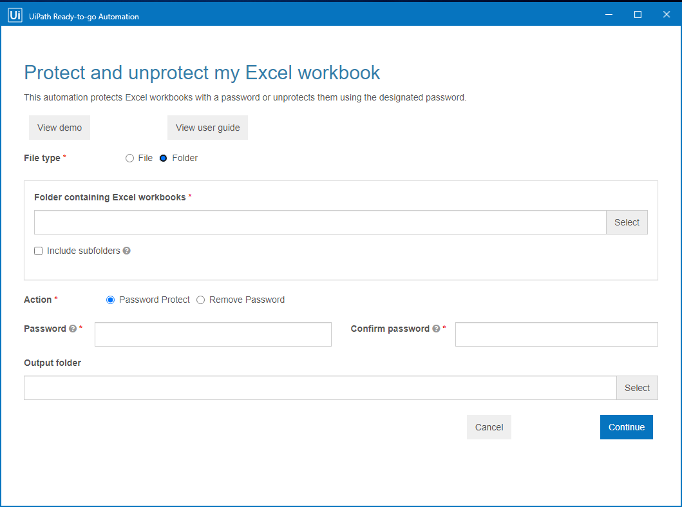Focus the Folder containing Excel workbooks field
The image size is (682, 507).
click(320, 222)
